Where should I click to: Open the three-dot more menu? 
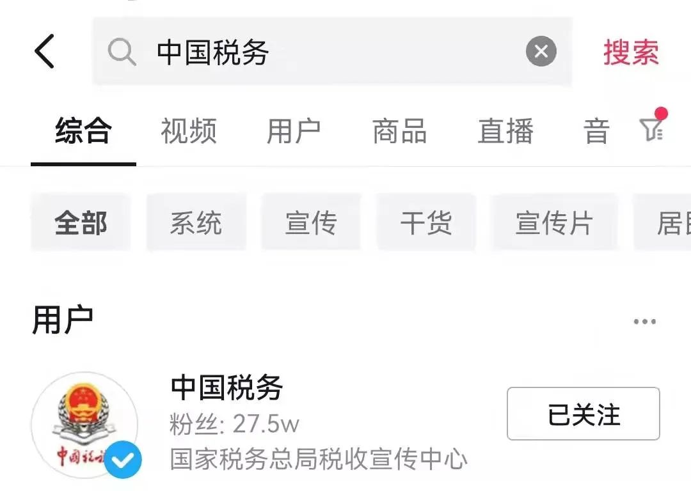[x=645, y=322]
